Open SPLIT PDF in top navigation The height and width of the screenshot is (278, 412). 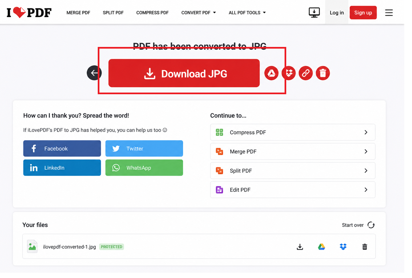[x=113, y=13]
